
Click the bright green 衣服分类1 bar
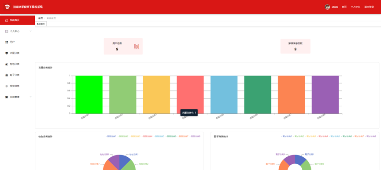click(89, 95)
